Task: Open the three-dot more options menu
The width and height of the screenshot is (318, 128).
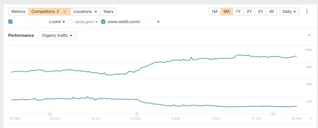Action: pyautogui.click(x=307, y=12)
